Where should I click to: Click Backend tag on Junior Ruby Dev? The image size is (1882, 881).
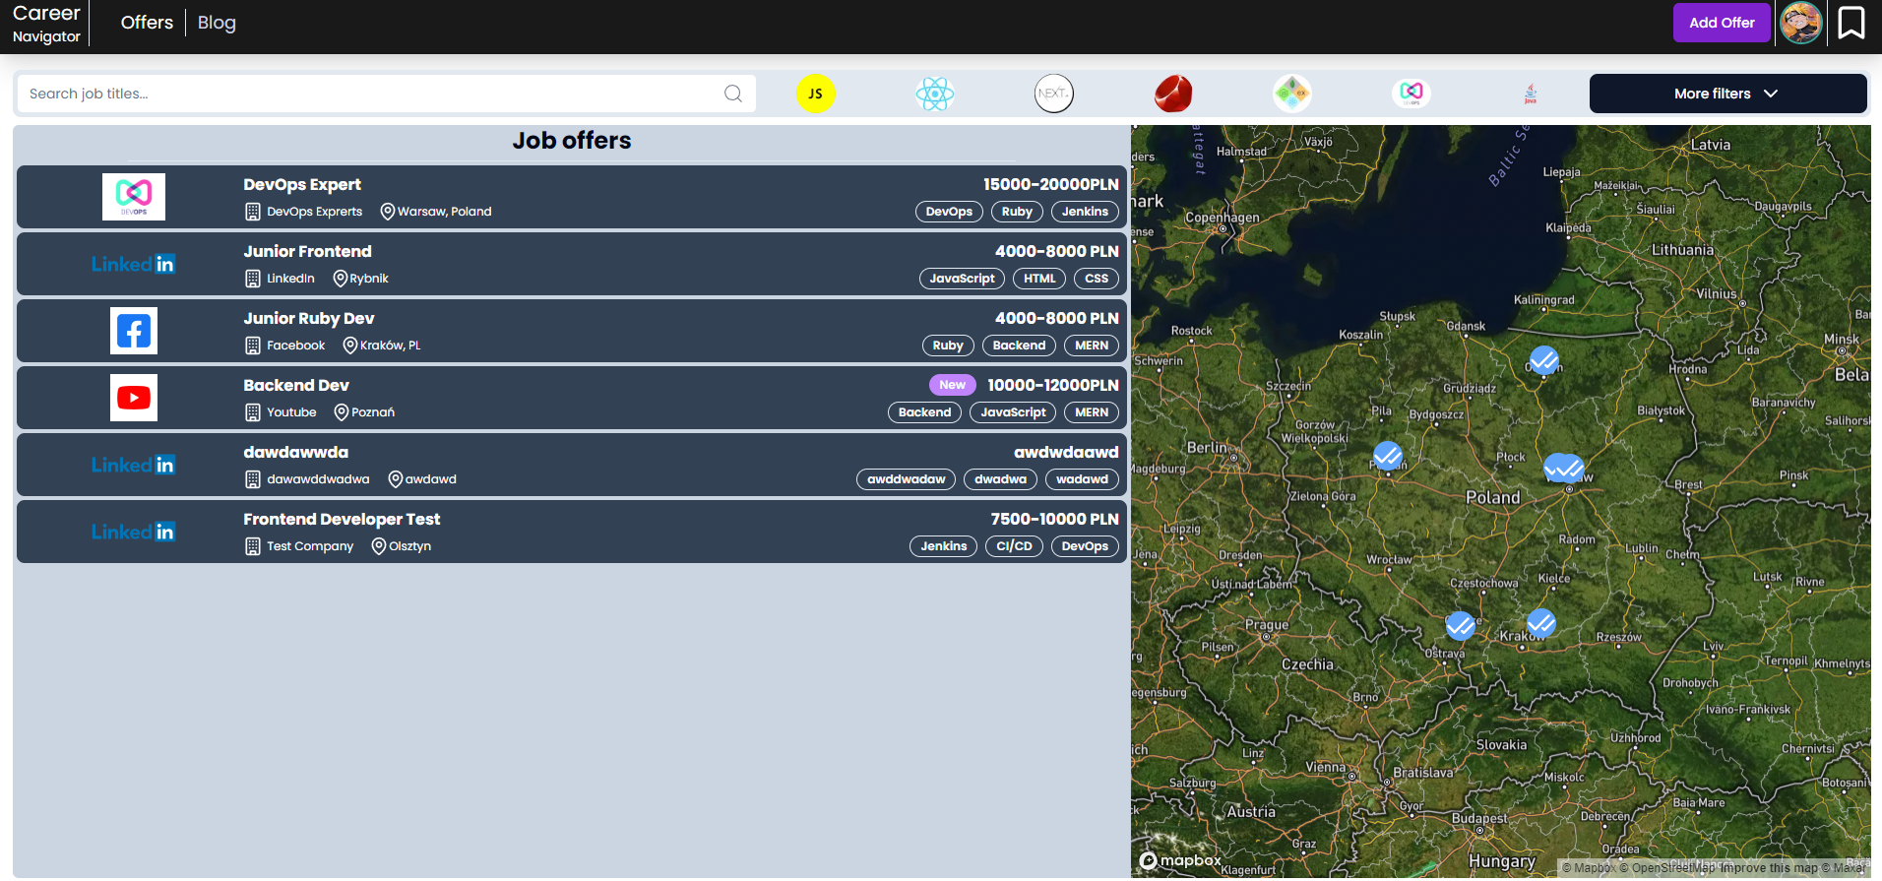1019,346
